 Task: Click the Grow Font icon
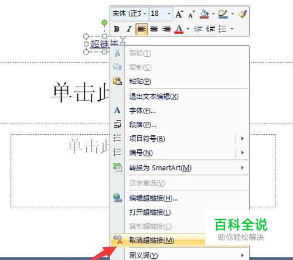(179, 14)
